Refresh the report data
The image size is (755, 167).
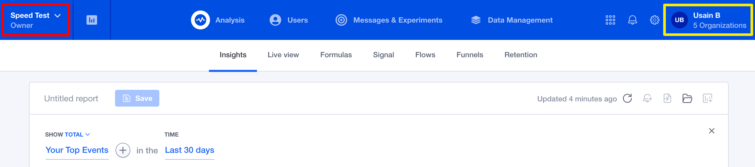[628, 98]
